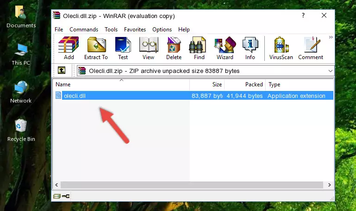Click the WinRAR title bar icon

click(x=56, y=15)
